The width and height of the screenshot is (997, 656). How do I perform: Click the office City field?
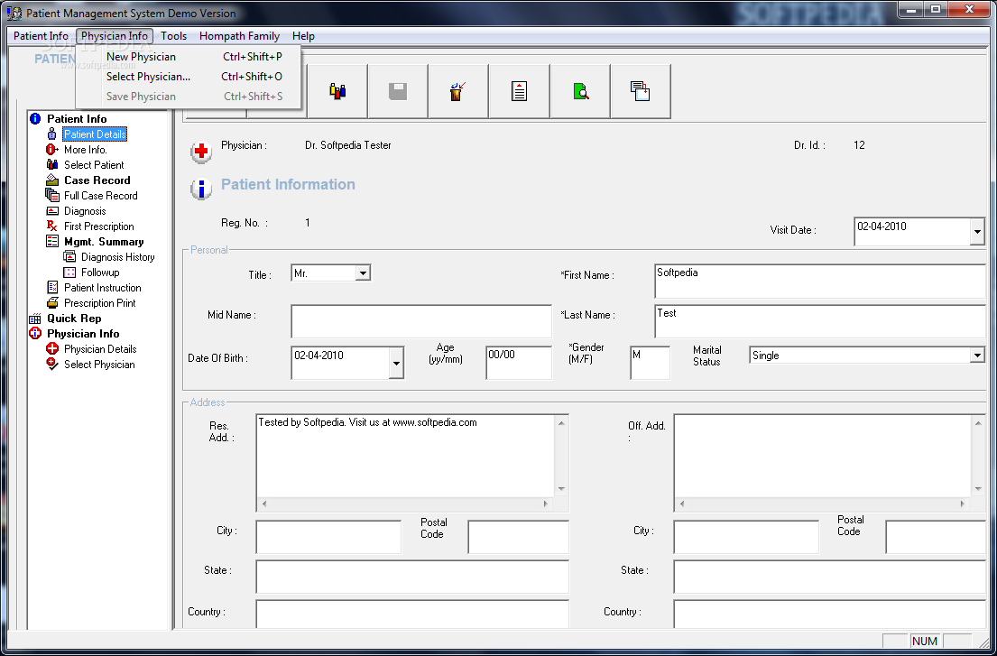[746, 537]
